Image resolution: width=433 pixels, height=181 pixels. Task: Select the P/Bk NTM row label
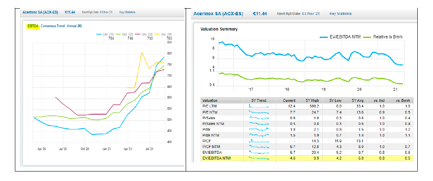coord(211,135)
